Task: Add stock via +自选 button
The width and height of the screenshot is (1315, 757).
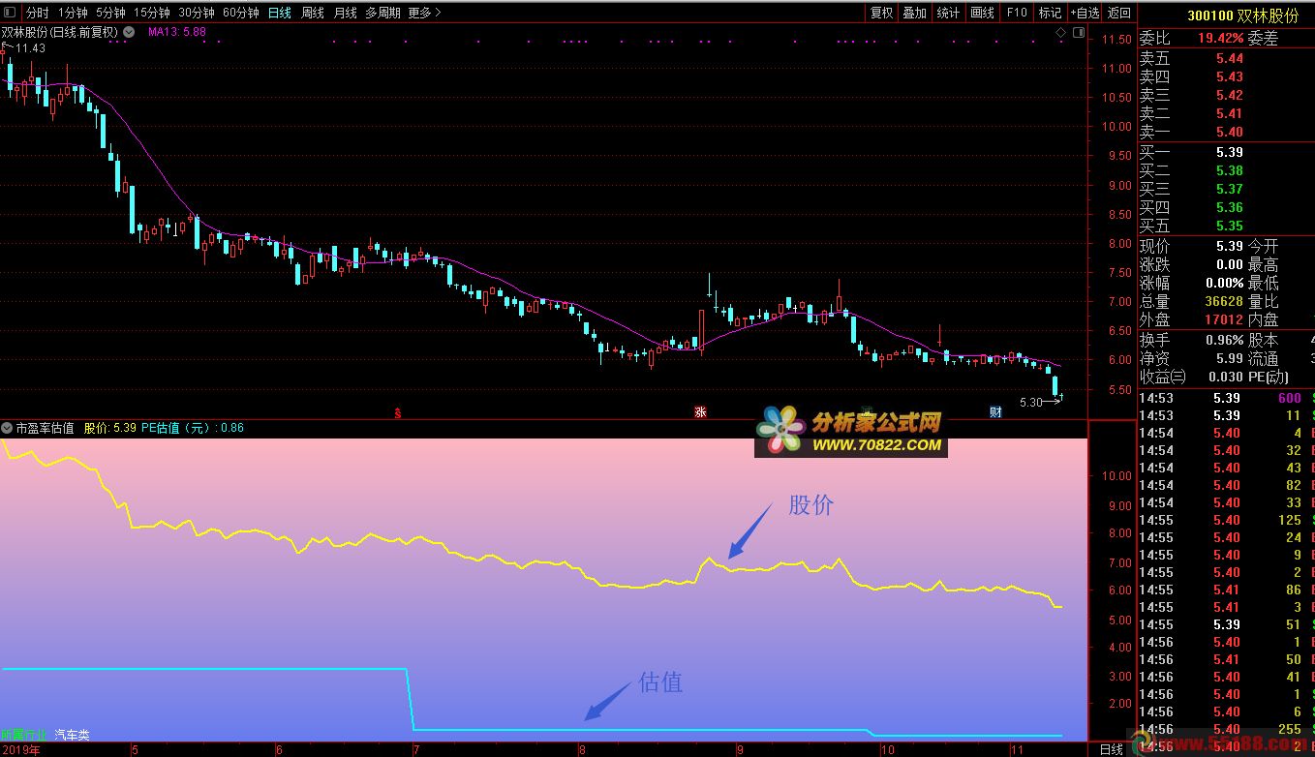Action: [x=1085, y=13]
